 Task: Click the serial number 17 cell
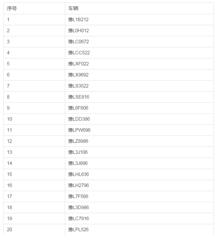[9, 196]
